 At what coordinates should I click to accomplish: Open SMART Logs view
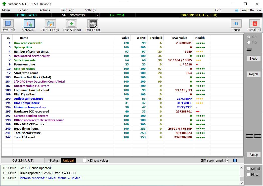pyautogui.click(x=50, y=24)
